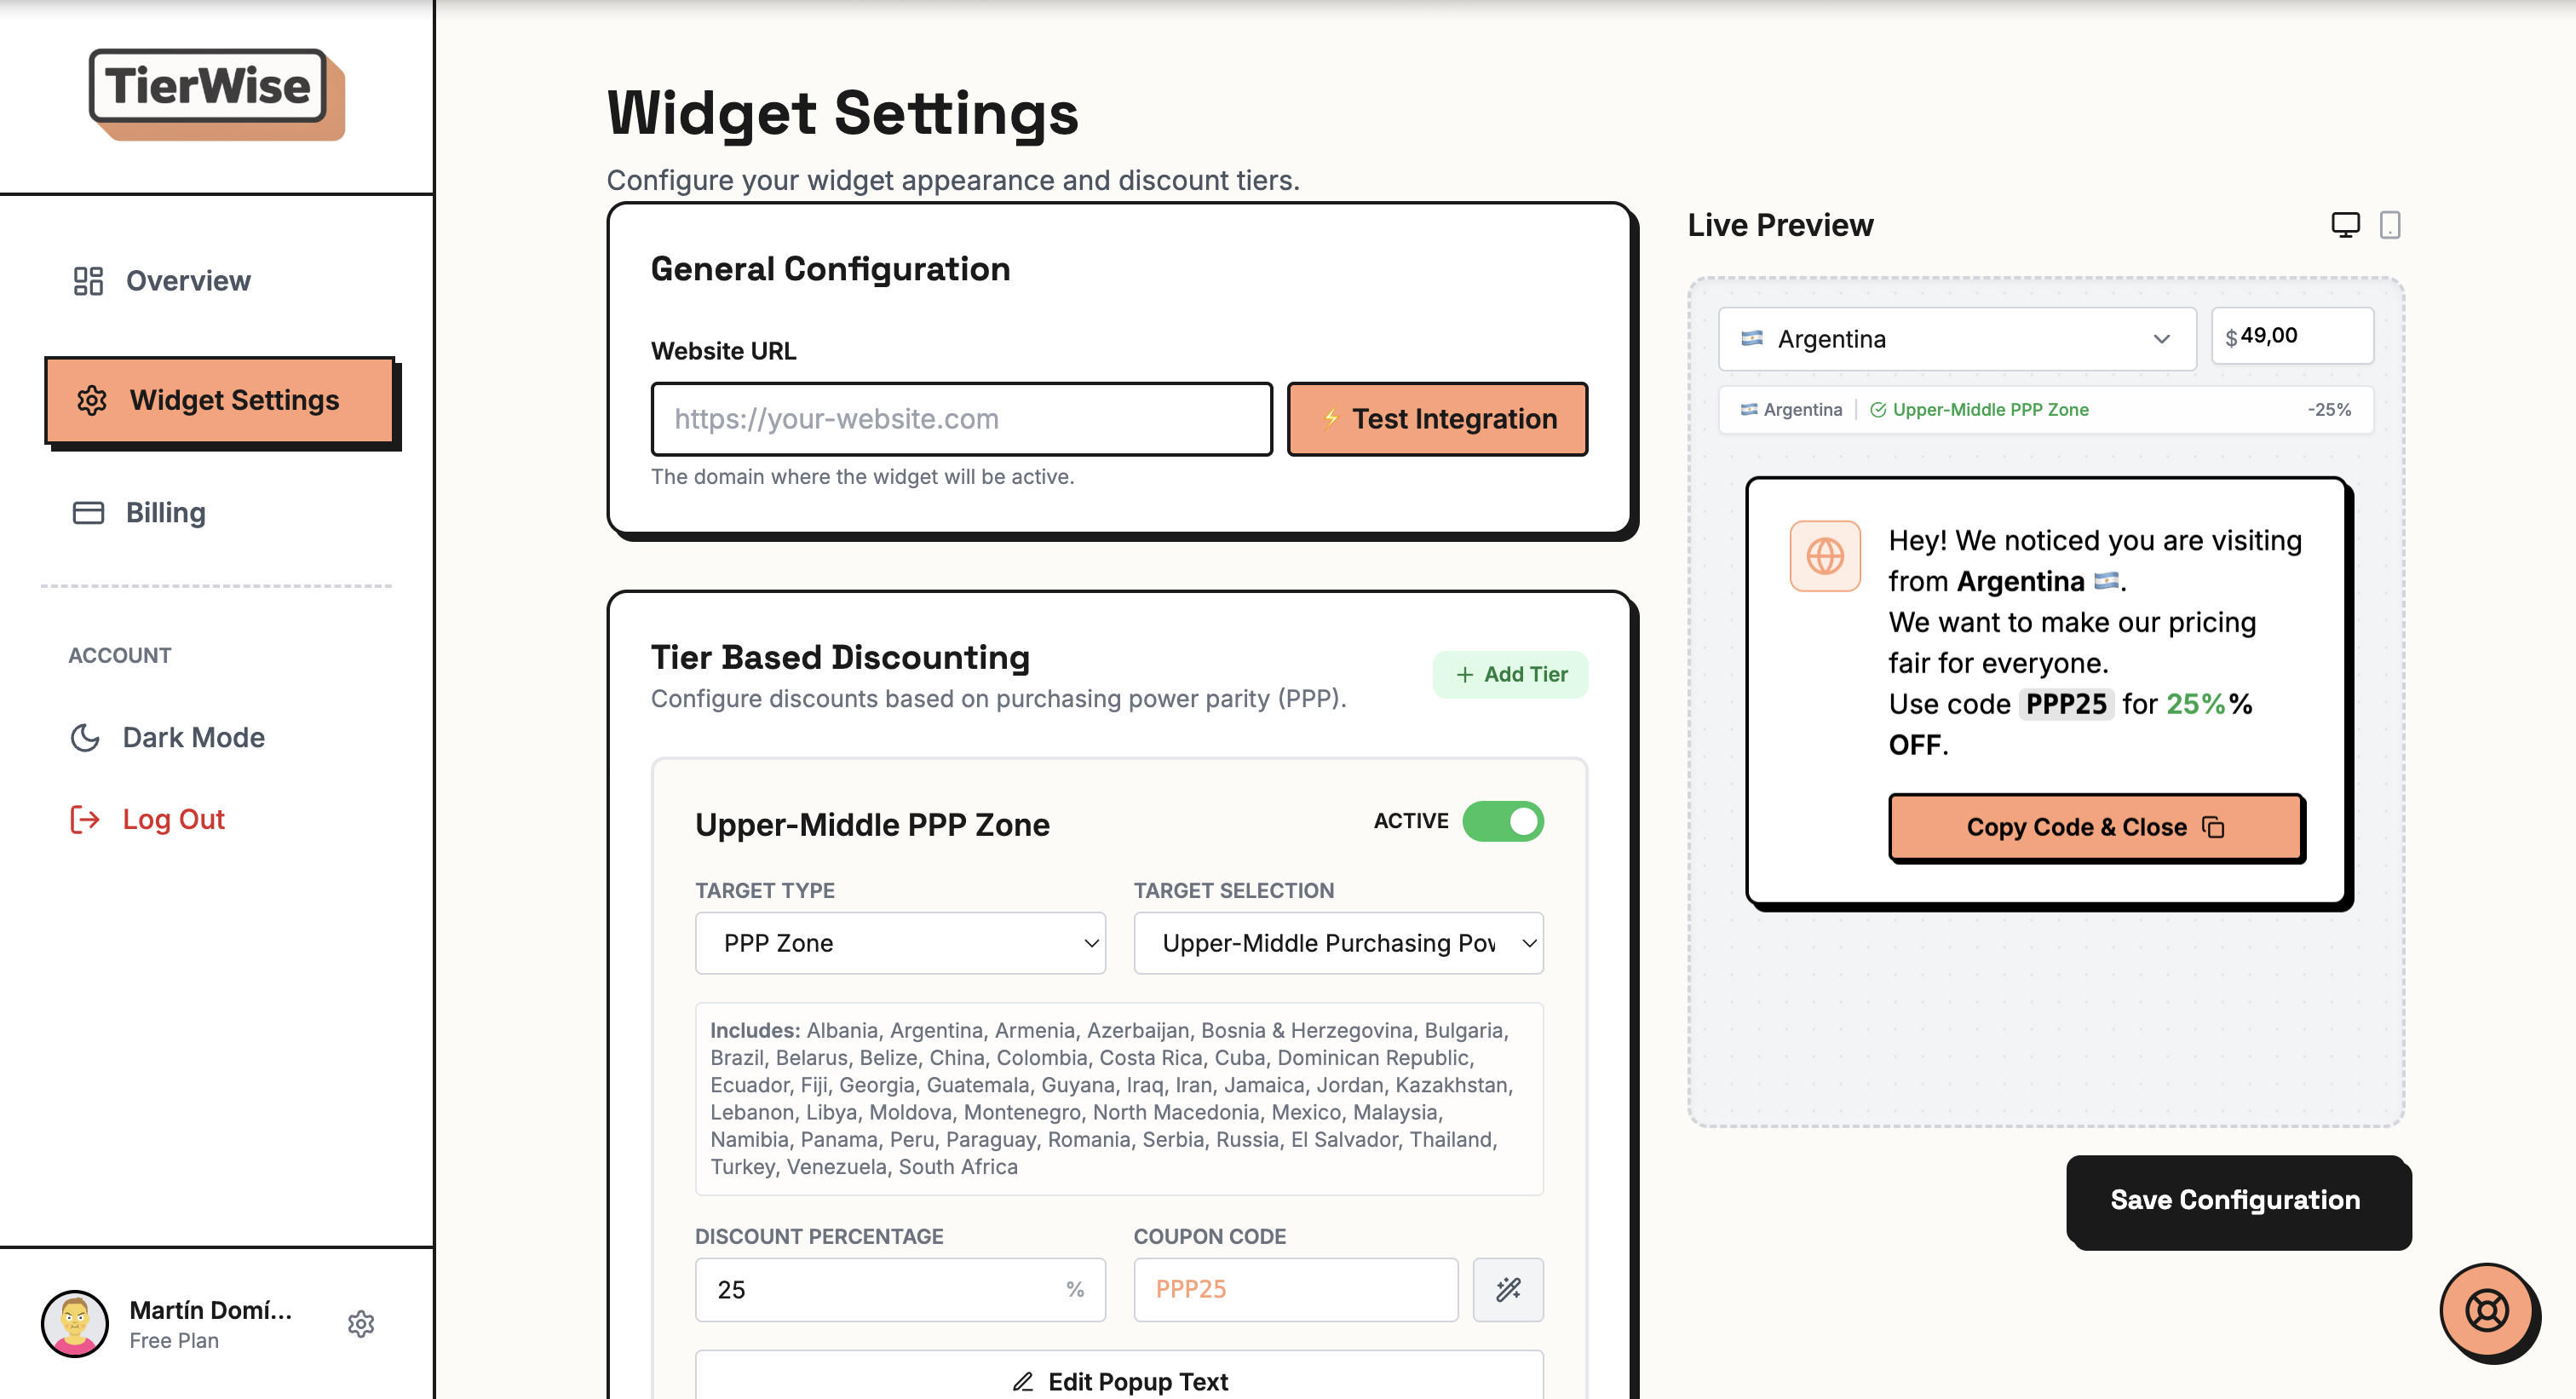Disable the Upper-Middle PPP Zone active toggle
This screenshot has height=1399, width=2576.
click(x=1503, y=821)
